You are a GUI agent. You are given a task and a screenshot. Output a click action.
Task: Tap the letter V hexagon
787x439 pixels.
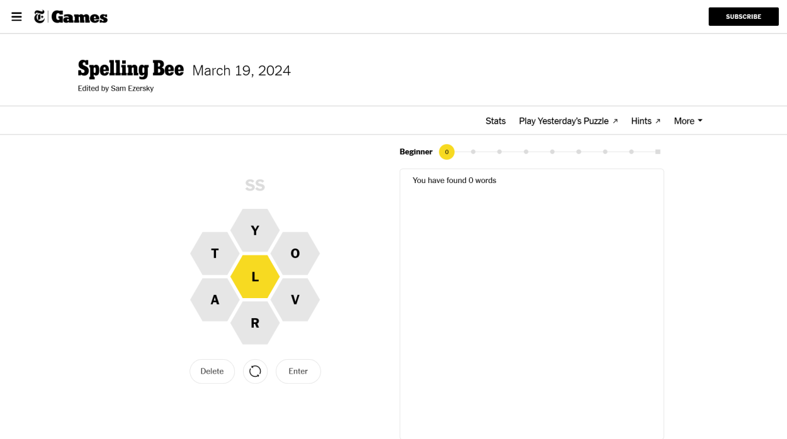coord(295,300)
